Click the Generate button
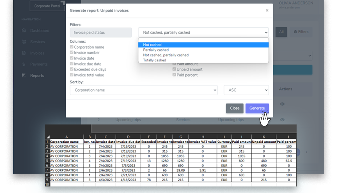The height and width of the screenshot is (193, 337). 257,108
